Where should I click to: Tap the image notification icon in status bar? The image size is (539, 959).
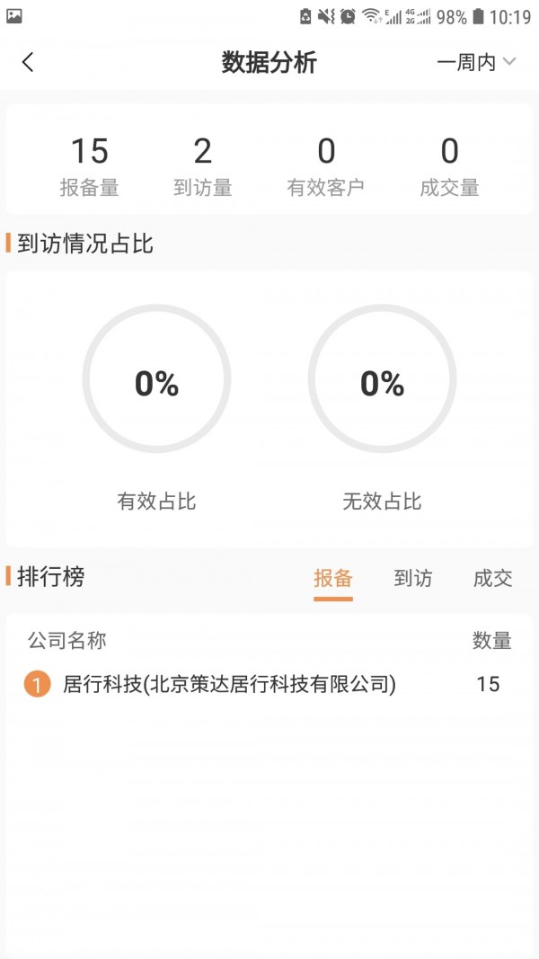click(14, 15)
